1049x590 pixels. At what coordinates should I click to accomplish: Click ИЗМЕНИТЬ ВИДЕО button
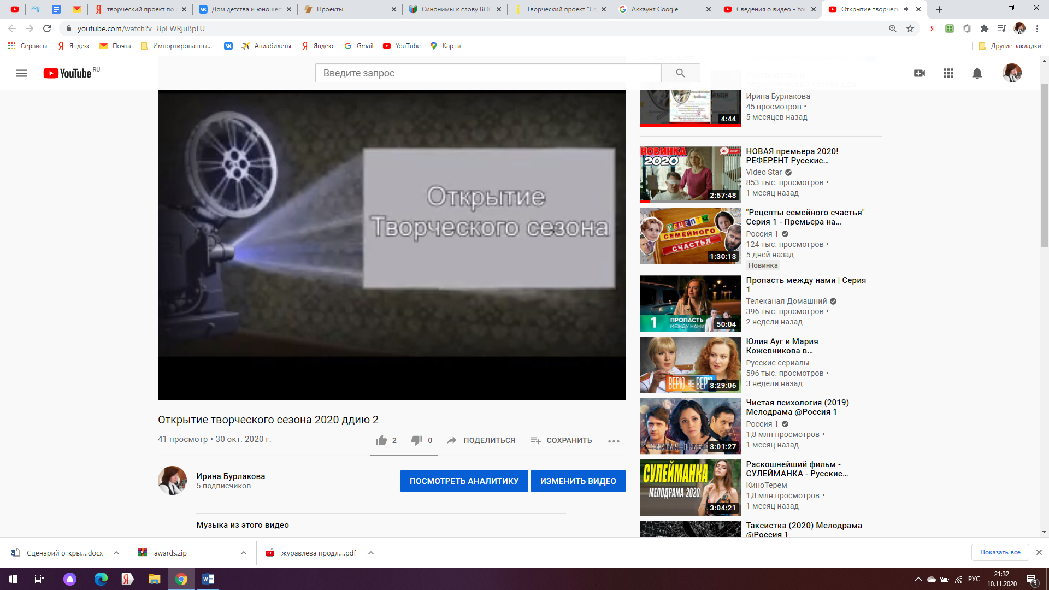[578, 481]
